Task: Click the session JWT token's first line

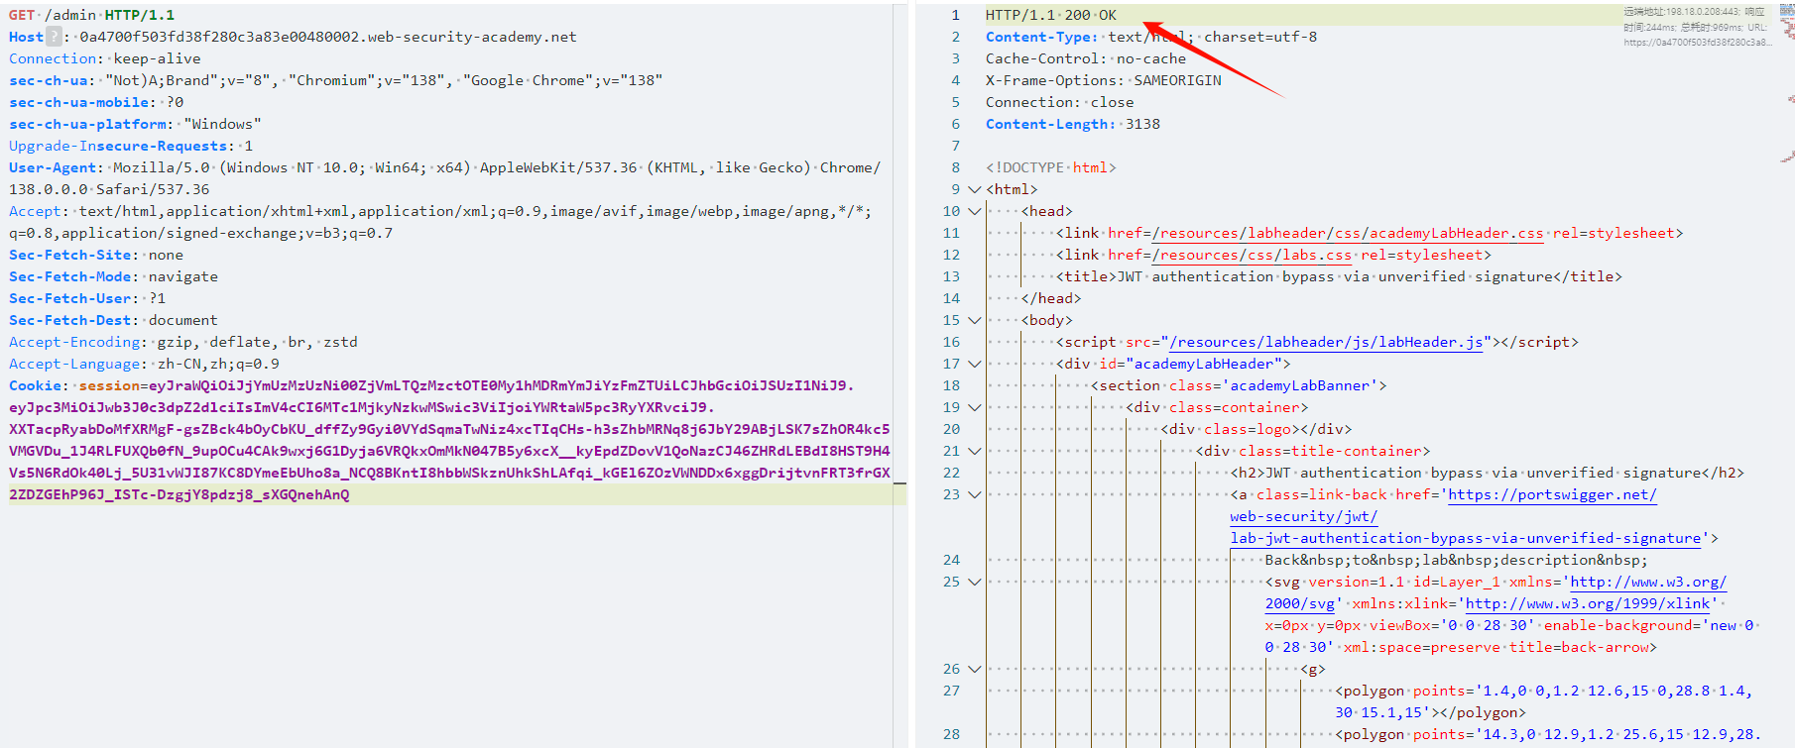Action: pos(466,385)
